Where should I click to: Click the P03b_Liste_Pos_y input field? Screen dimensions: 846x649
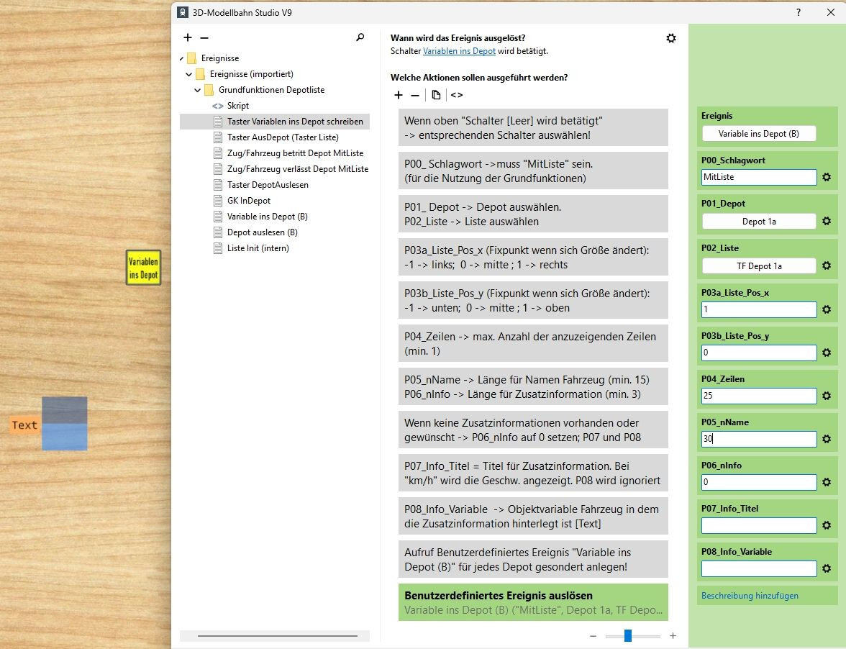tap(758, 353)
